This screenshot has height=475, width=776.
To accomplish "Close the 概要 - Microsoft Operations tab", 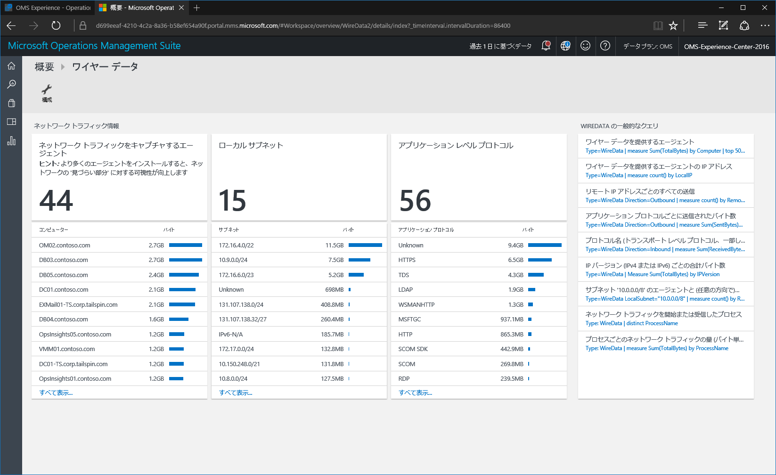I will click(181, 8).
